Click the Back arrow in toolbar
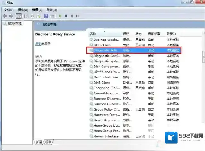The width and height of the screenshot is (205, 151). coord(5,16)
